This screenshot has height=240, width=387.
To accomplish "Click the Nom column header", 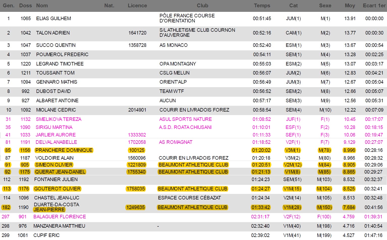I will click(x=42, y=6).
